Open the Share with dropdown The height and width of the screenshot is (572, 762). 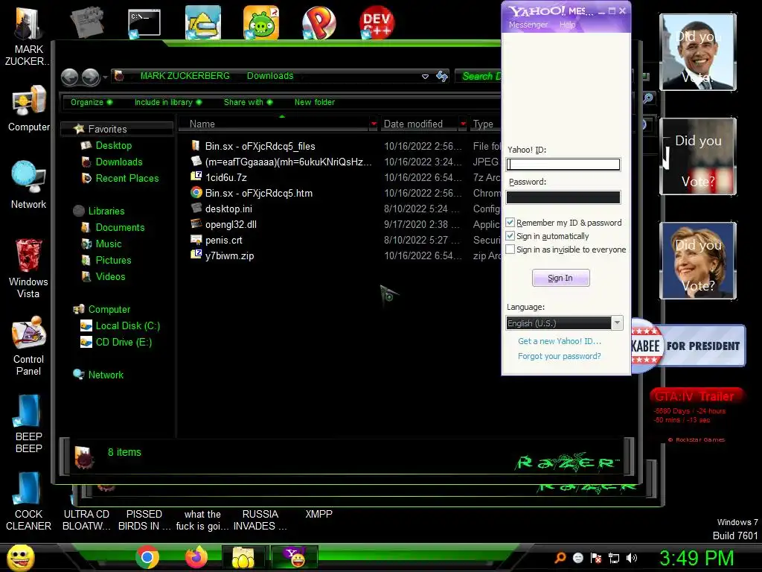click(248, 102)
